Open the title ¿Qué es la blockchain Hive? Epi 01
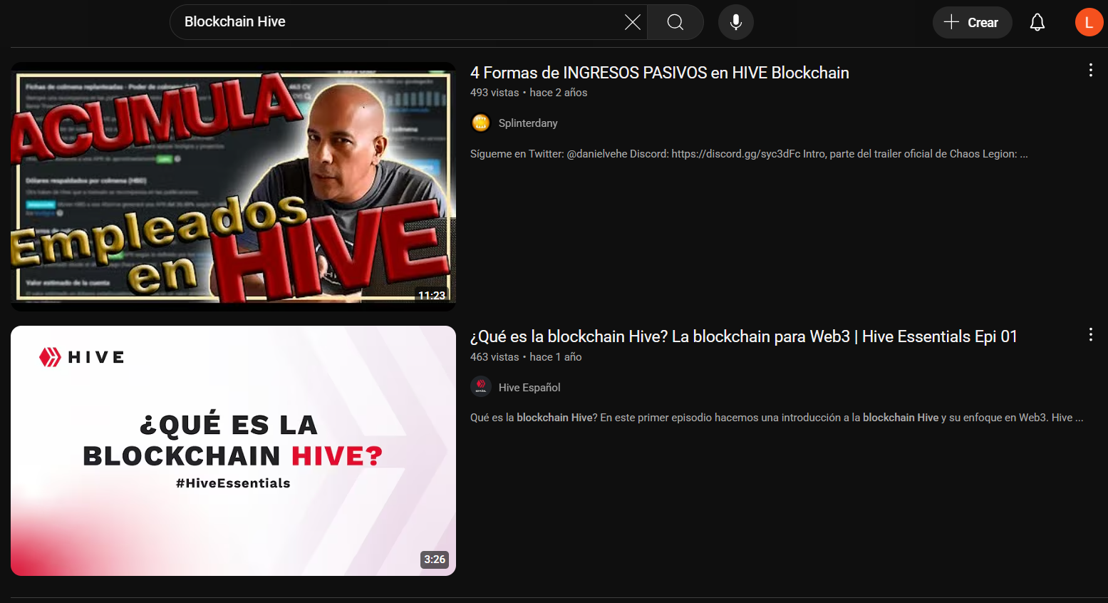 tap(743, 336)
